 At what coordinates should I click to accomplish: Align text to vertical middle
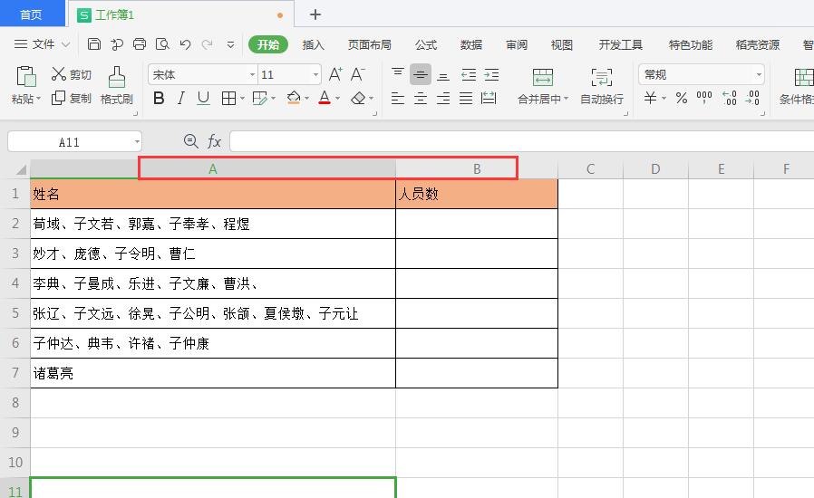pyautogui.click(x=421, y=74)
